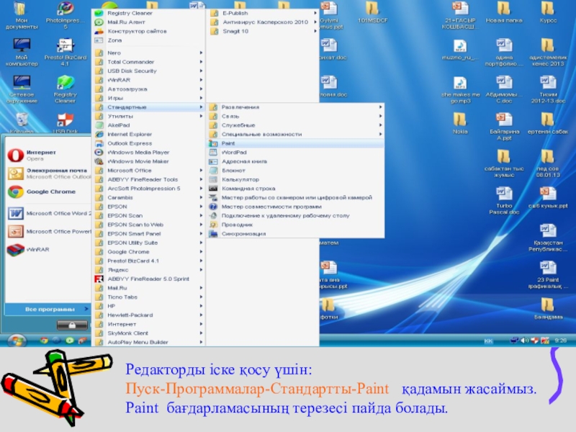576x432 pixels.
Task: Click the Paint icon in submenu
Action: coord(213,143)
